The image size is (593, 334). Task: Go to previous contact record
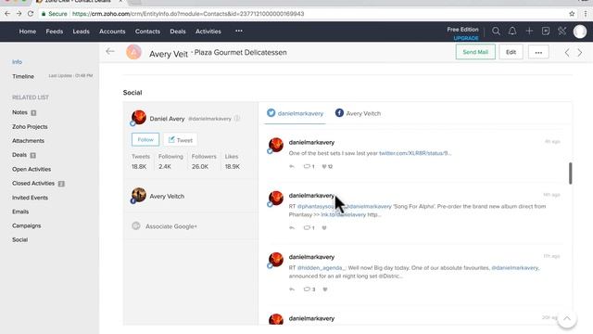click(567, 53)
